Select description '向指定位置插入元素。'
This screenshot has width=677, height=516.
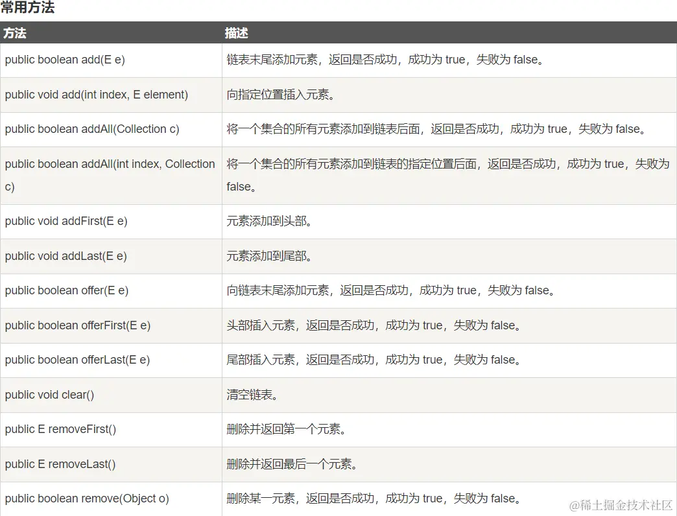point(281,95)
